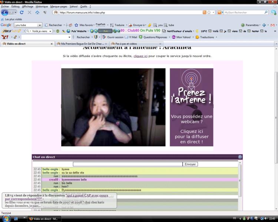Bookmark the page with the star icon

pos(209,13)
